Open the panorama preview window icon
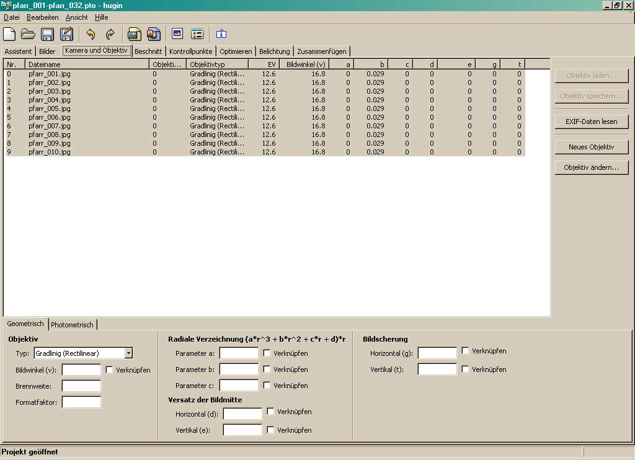 tap(177, 34)
